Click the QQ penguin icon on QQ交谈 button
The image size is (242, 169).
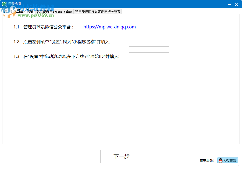(220, 160)
